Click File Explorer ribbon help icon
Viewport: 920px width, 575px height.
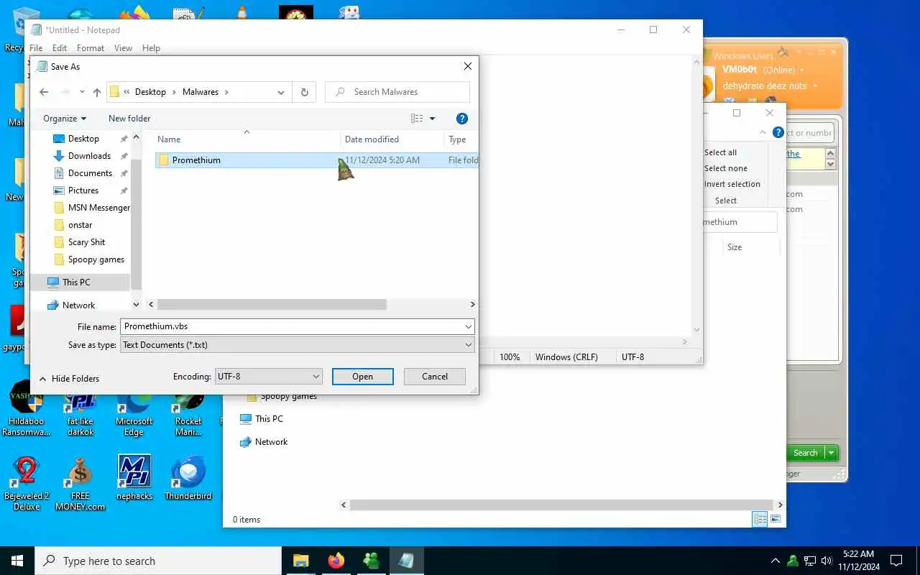click(x=778, y=133)
